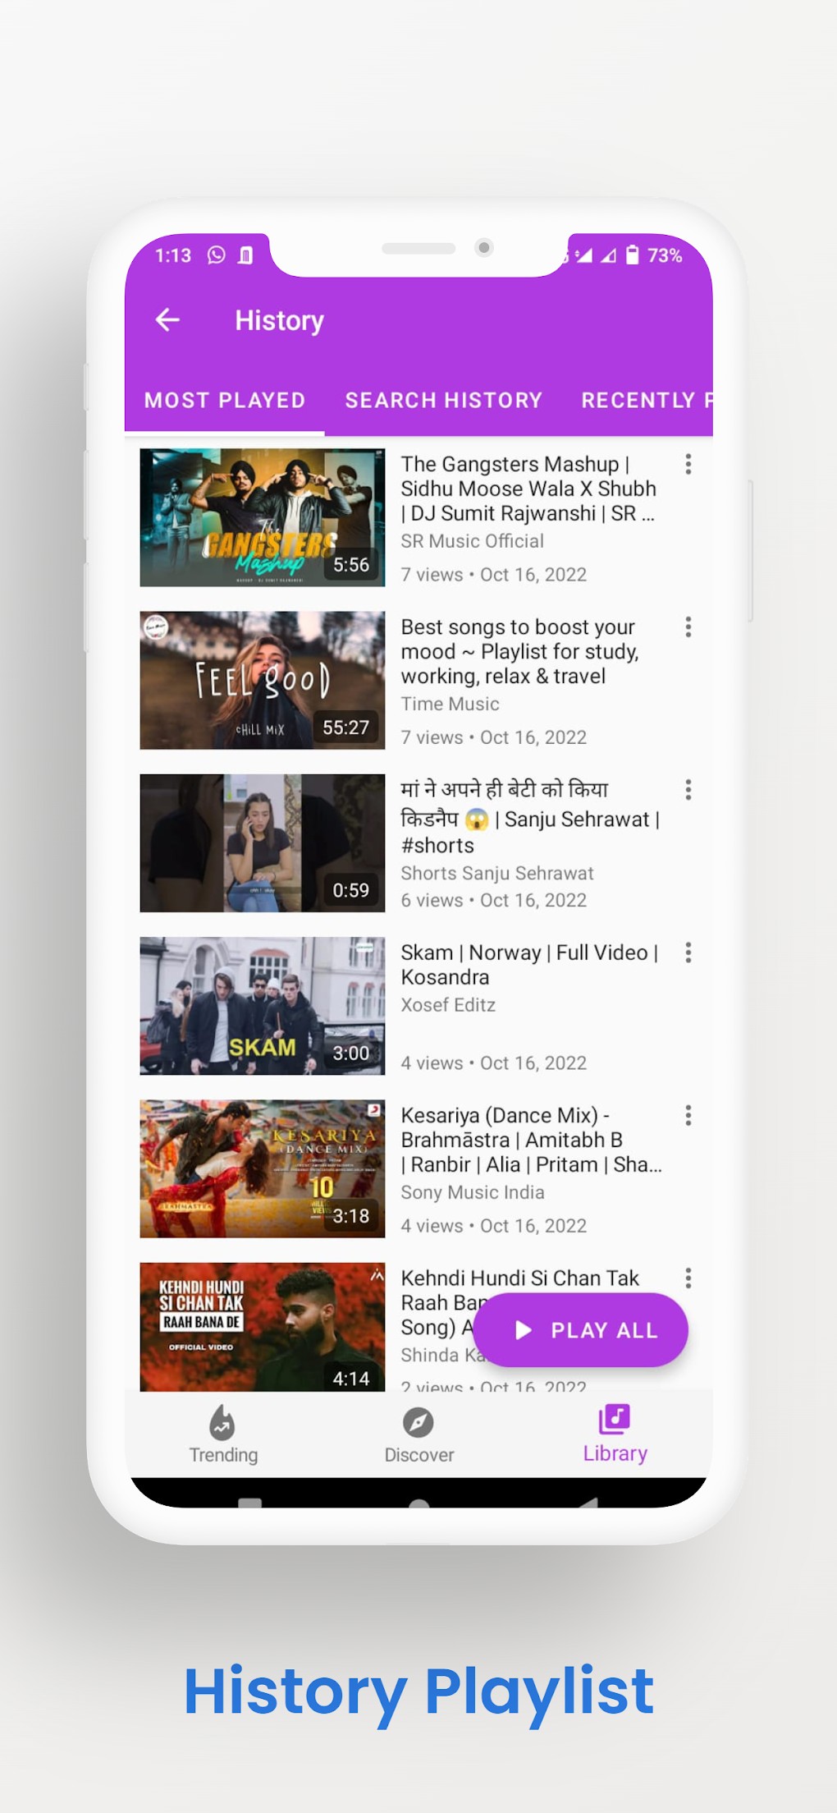
Task: Play Sanju Sehrawat shorts thumbnail
Action: [x=263, y=843]
